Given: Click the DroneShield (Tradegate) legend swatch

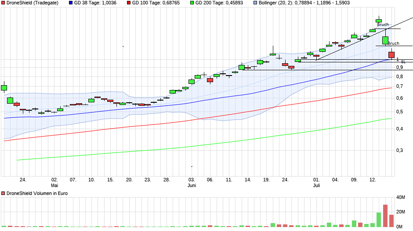Looking at the screenshot, I should pos(4,3).
